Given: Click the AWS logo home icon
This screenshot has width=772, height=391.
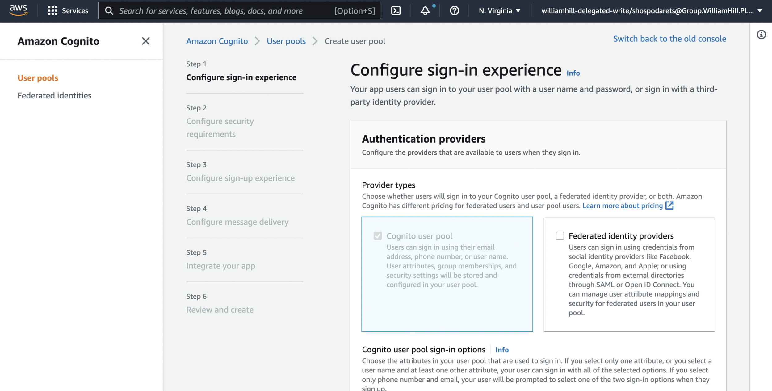Looking at the screenshot, I should click(x=19, y=10).
